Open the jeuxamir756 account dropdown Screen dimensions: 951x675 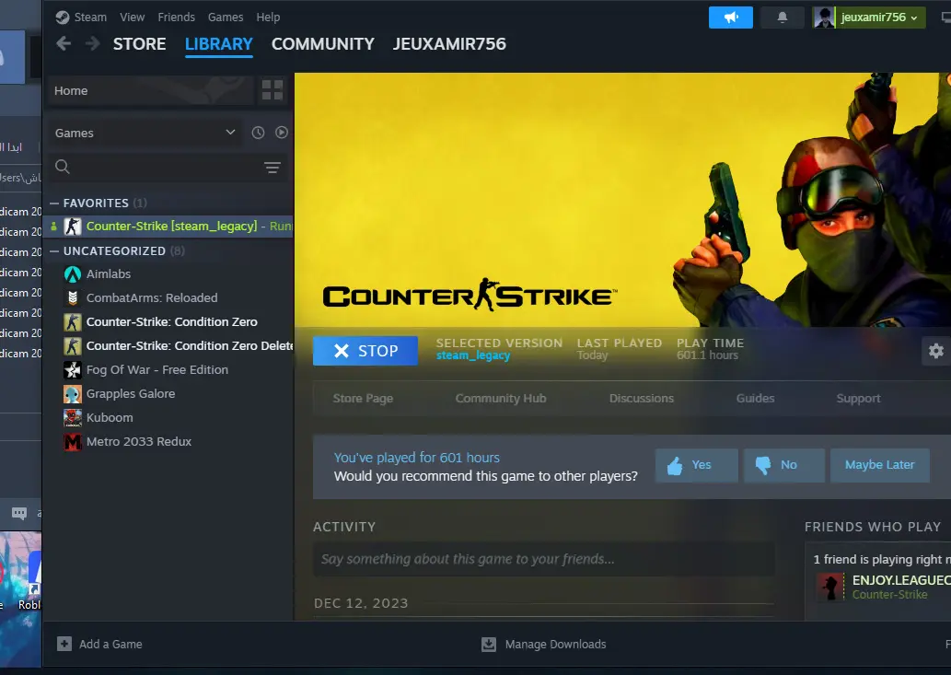879,17
